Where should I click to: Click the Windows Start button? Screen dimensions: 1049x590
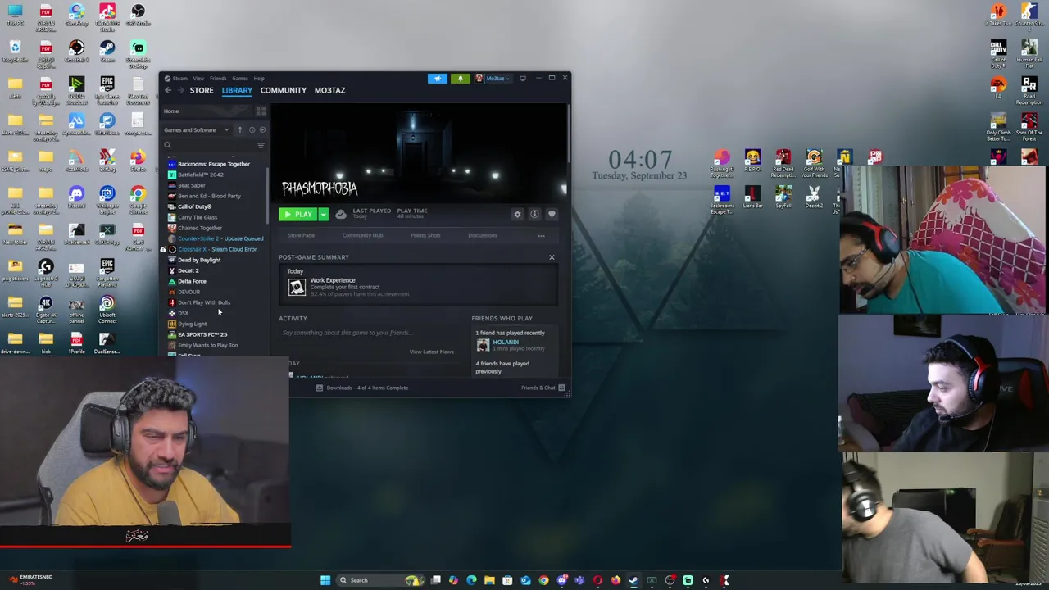[325, 580]
